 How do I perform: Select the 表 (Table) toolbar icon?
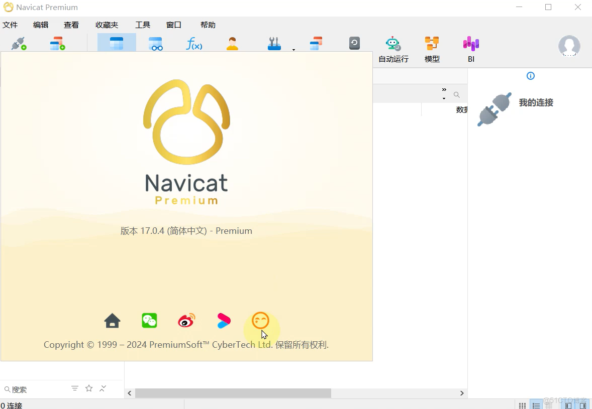pyautogui.click(x=116, y=43)
